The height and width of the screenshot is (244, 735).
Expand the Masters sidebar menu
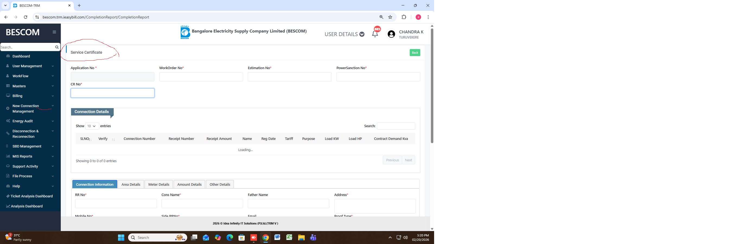[30, 86]
